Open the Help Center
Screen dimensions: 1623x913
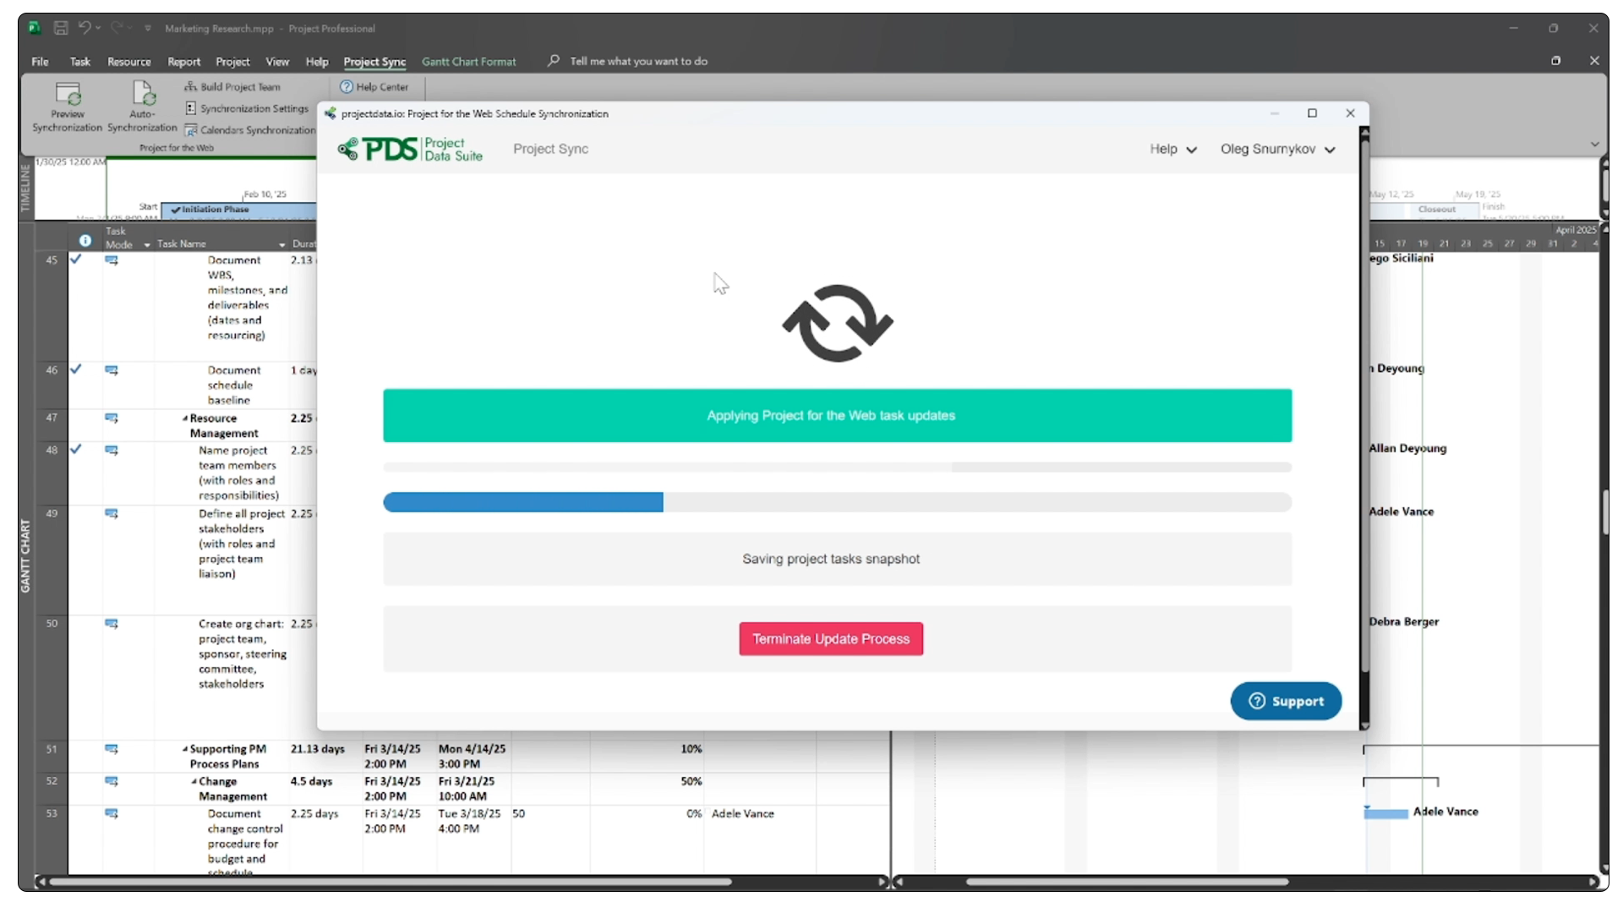(374, 87)
